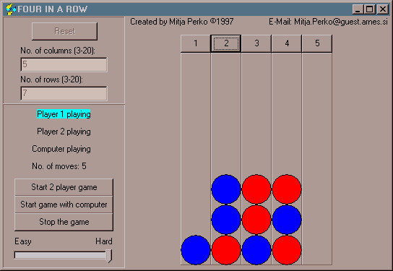Click the top red disc in column 3

point(256,189)
